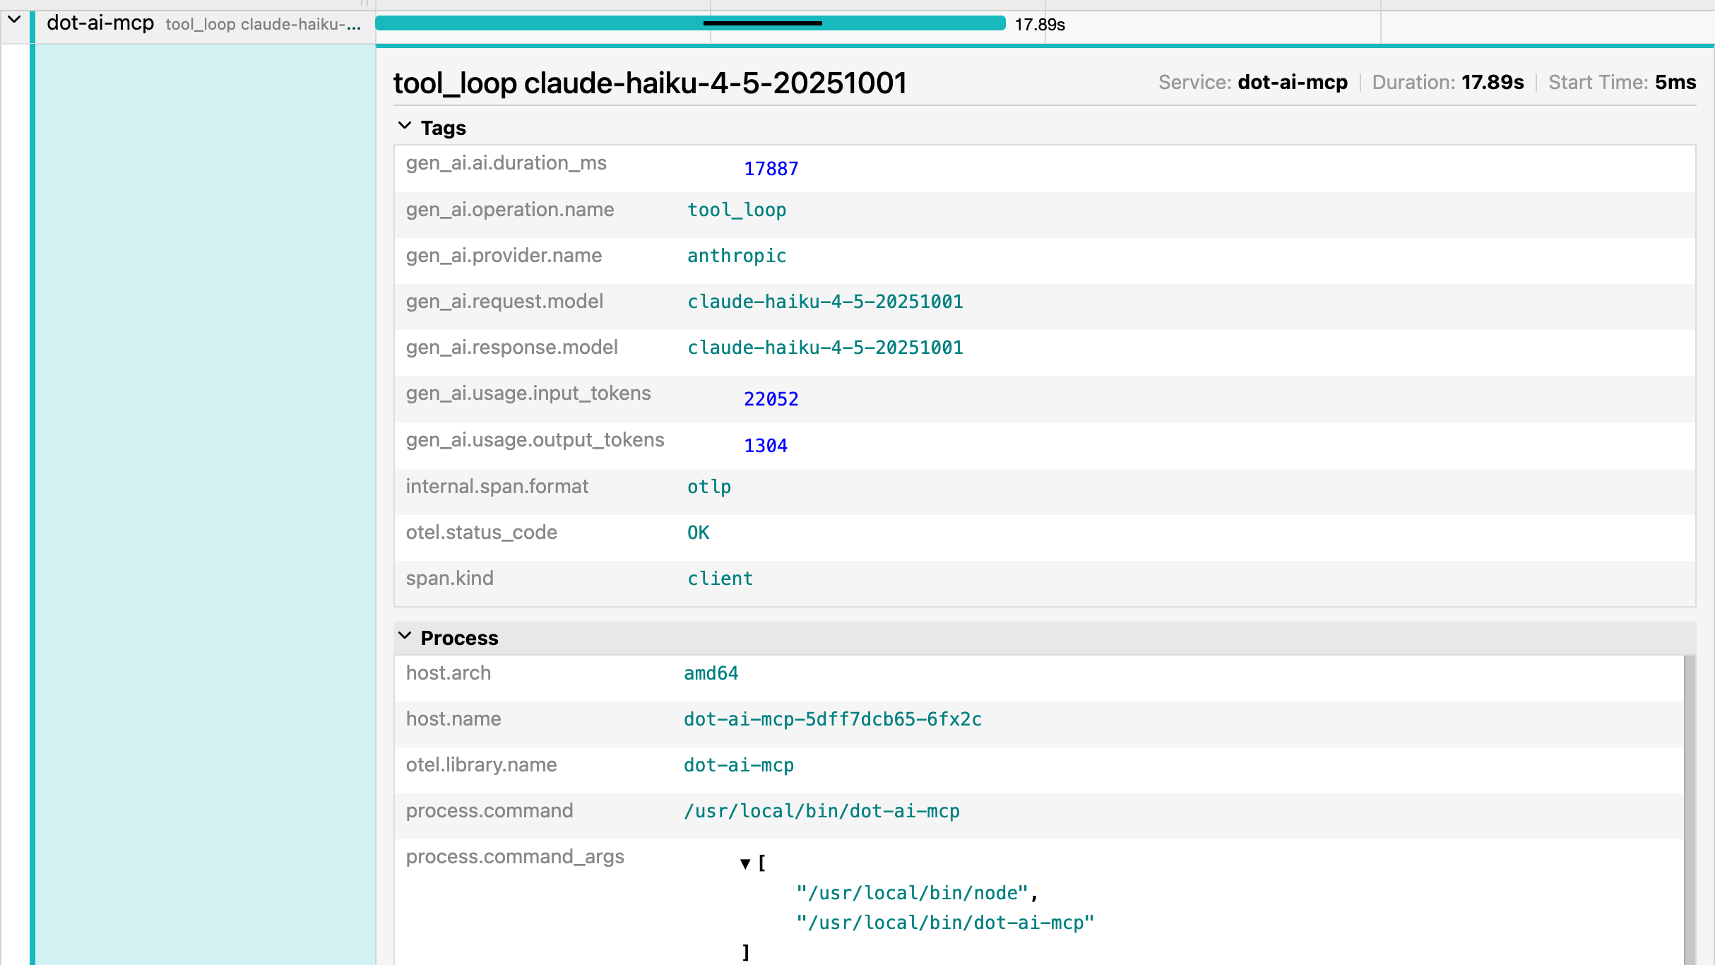Image resolution: width=1715 pixels, height=965 pixels.
Task: Collapse the process.command_args JSON array triangle
Action: pyautogui.click(x=744, y=863)
